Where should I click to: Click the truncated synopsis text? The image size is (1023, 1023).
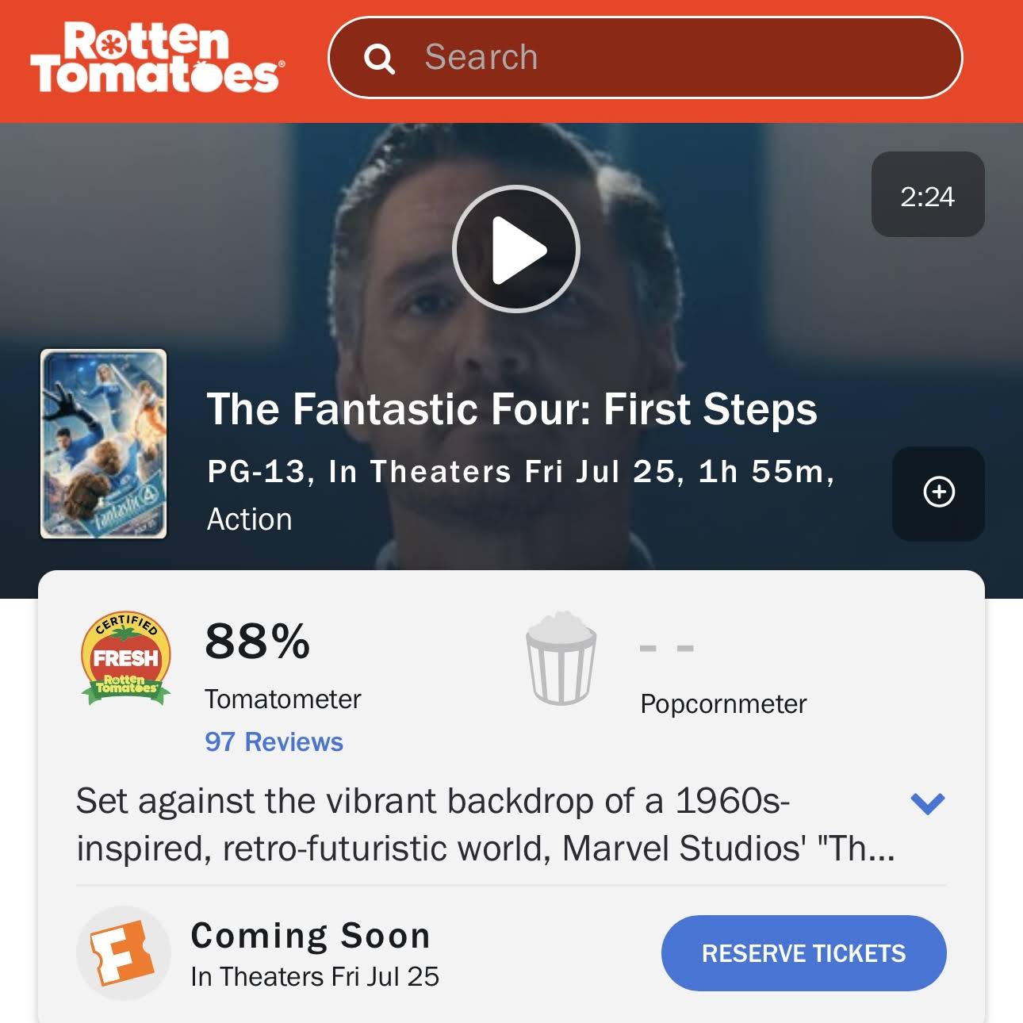click(485, 825)
